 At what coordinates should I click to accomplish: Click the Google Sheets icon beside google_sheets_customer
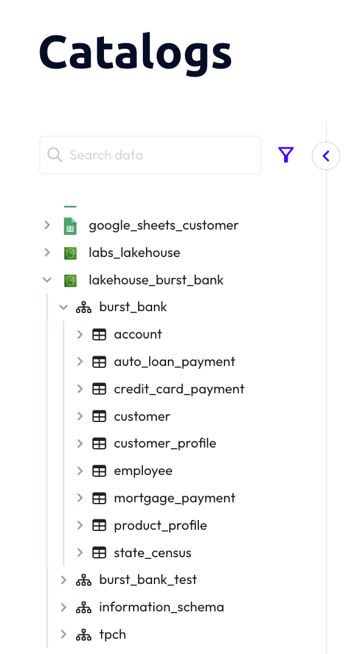pyautogui.click(x=70, y=225)
